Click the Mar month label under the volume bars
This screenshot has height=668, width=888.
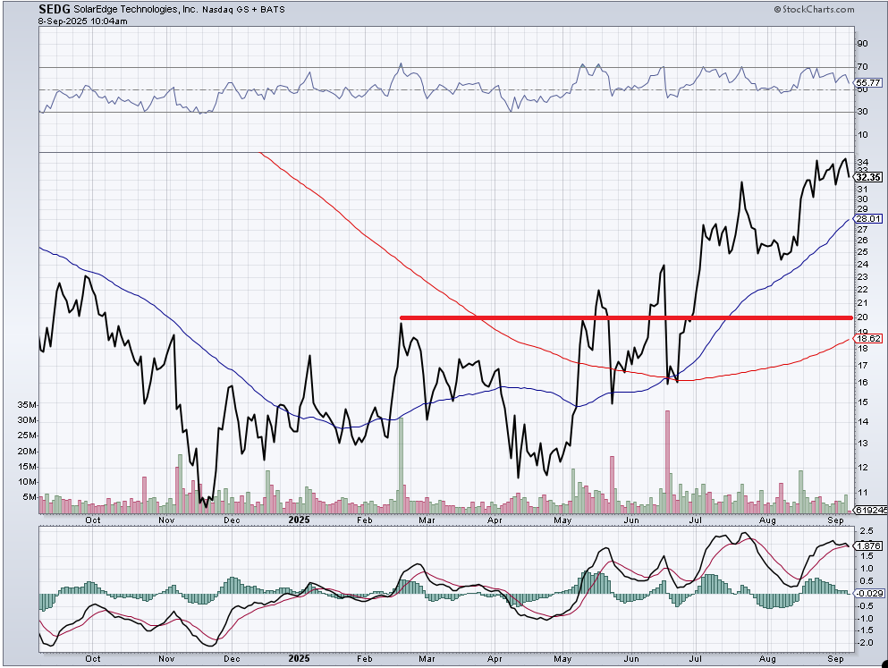(x=427, y=520)
